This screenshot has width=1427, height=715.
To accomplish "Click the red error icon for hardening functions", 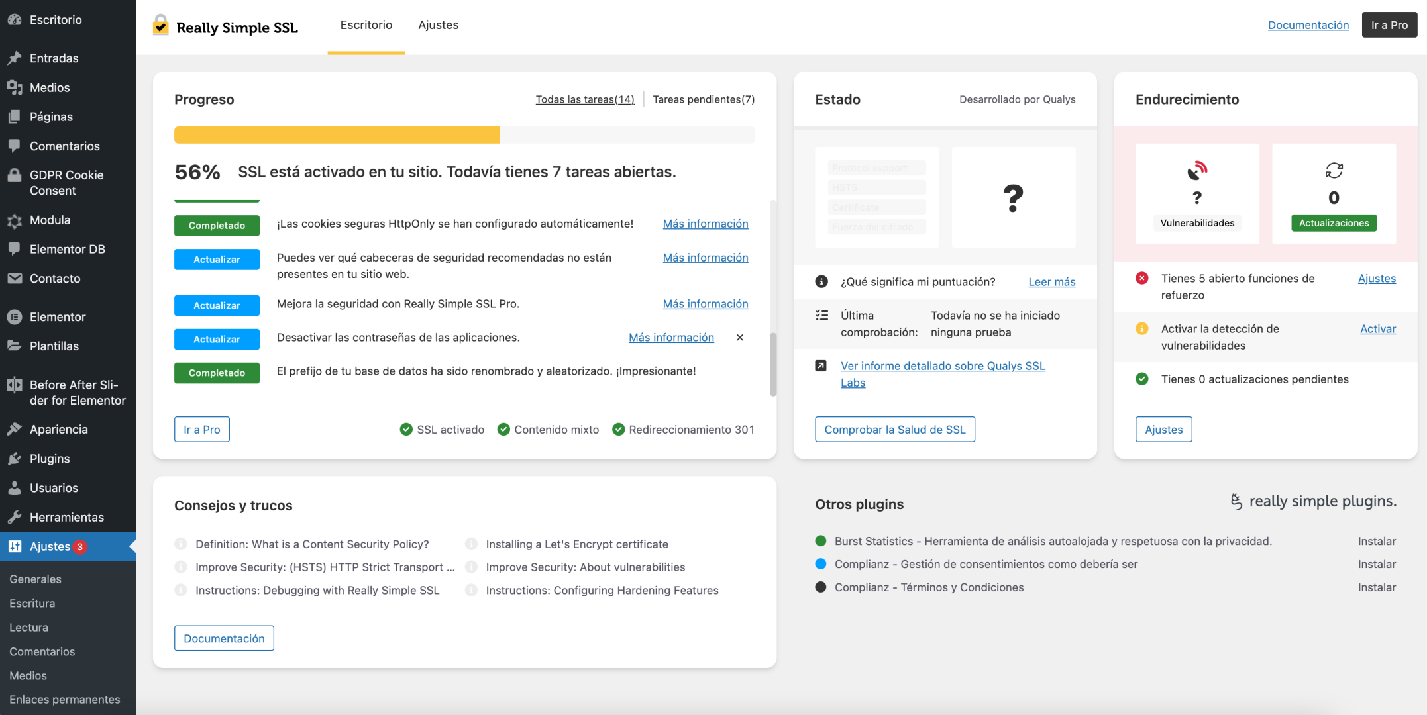I will (x=1142, y=278).
